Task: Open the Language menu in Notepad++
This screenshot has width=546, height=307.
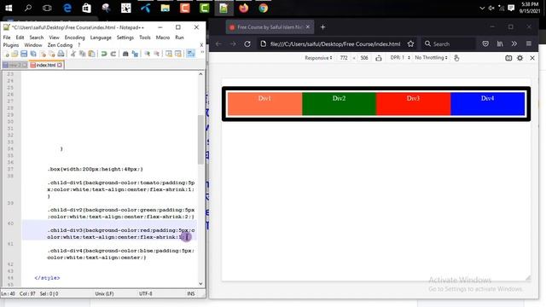Action: [x=101, y=38]
